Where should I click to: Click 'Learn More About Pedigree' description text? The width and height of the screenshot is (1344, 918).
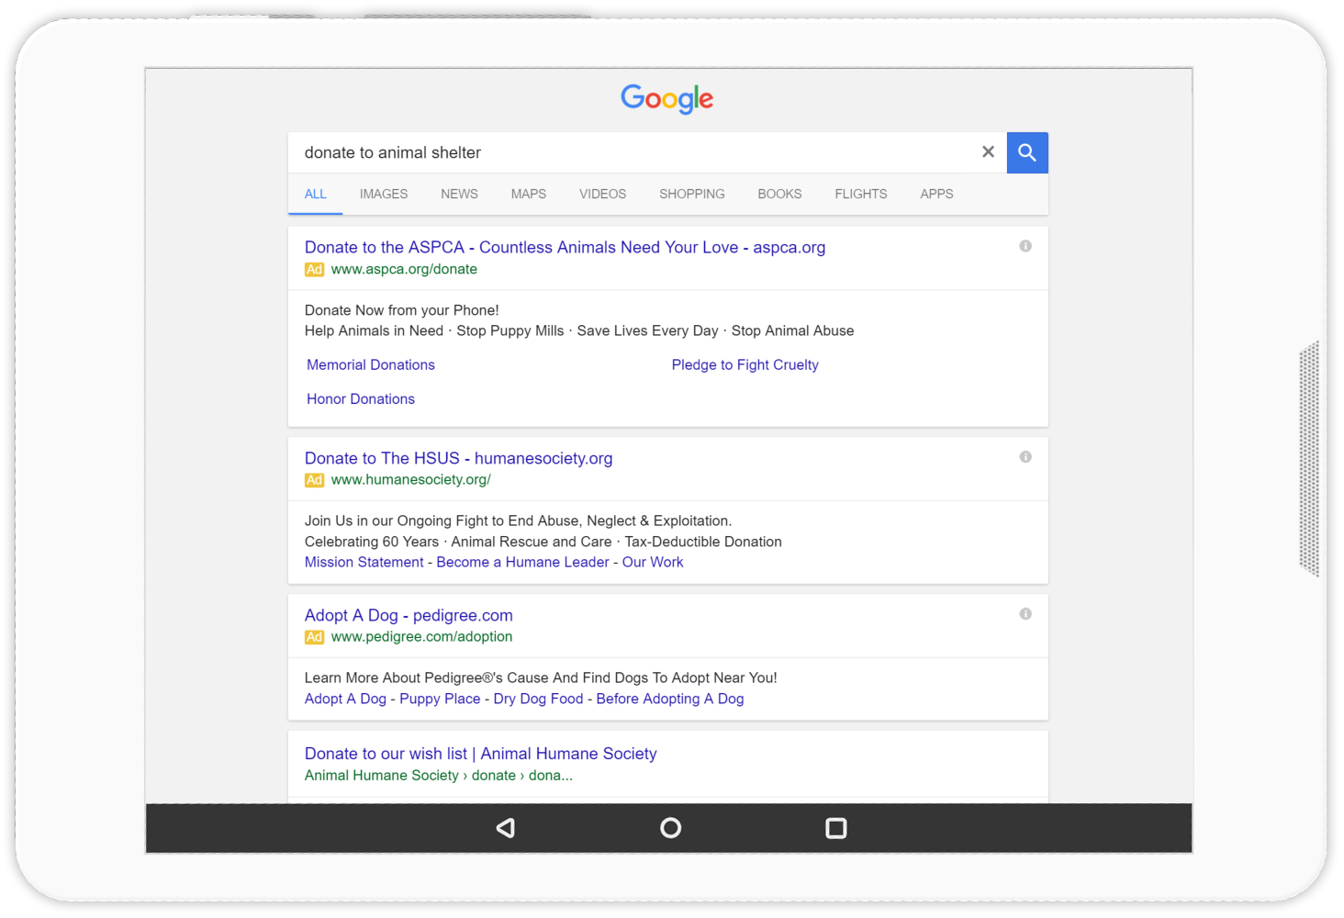point(541,677)
